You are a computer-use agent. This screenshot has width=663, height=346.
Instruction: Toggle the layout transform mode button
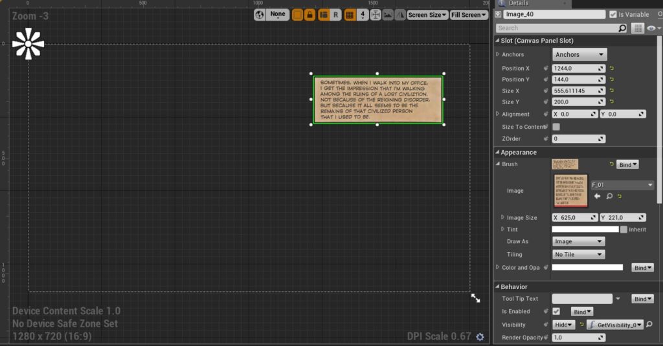click(x=324, y=15)
